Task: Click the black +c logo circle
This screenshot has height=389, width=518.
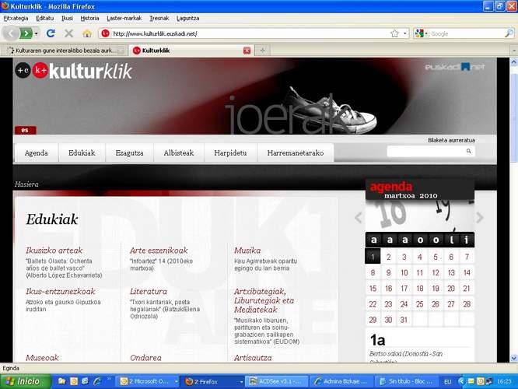Action: [x=23, y=70]
